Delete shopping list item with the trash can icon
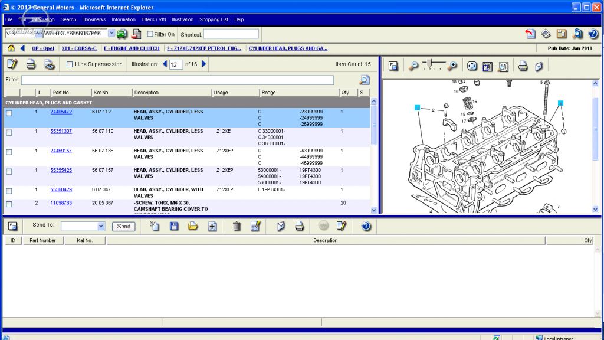Image resolution: width=604 pixels, height=340 pixels. pyautogui.click(x=237, y=226)
